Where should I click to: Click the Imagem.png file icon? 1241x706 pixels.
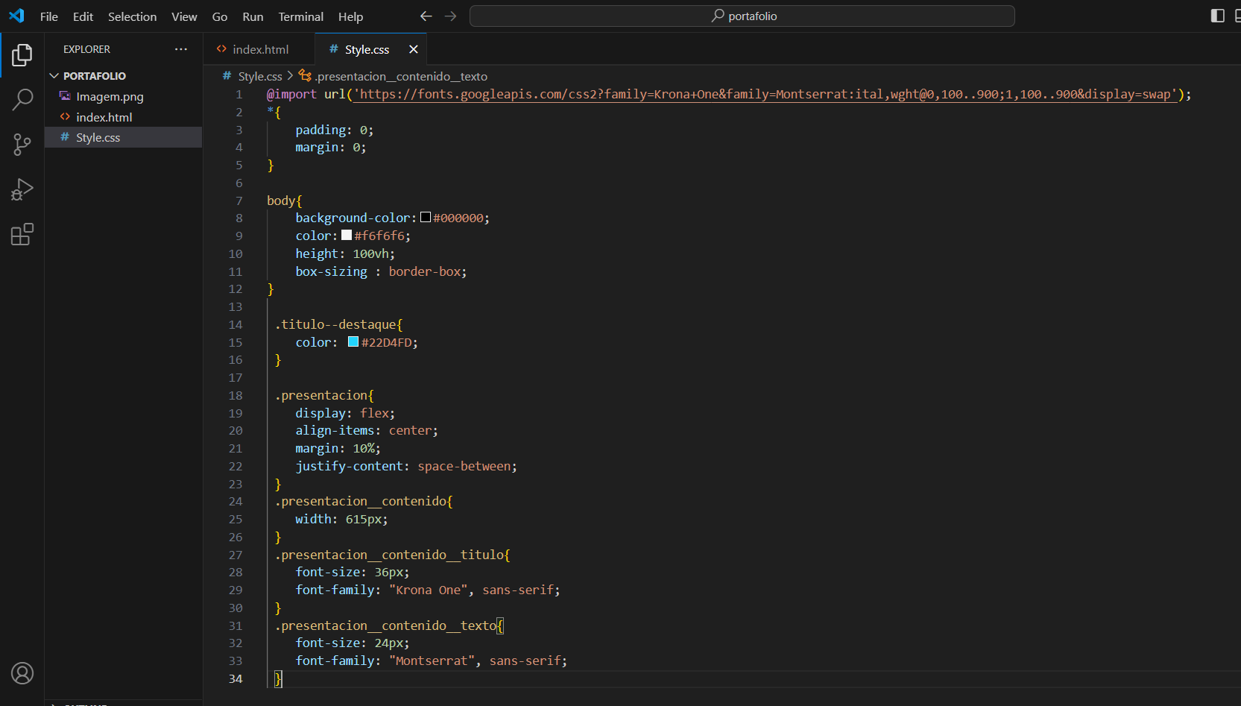tap(65, 96)
